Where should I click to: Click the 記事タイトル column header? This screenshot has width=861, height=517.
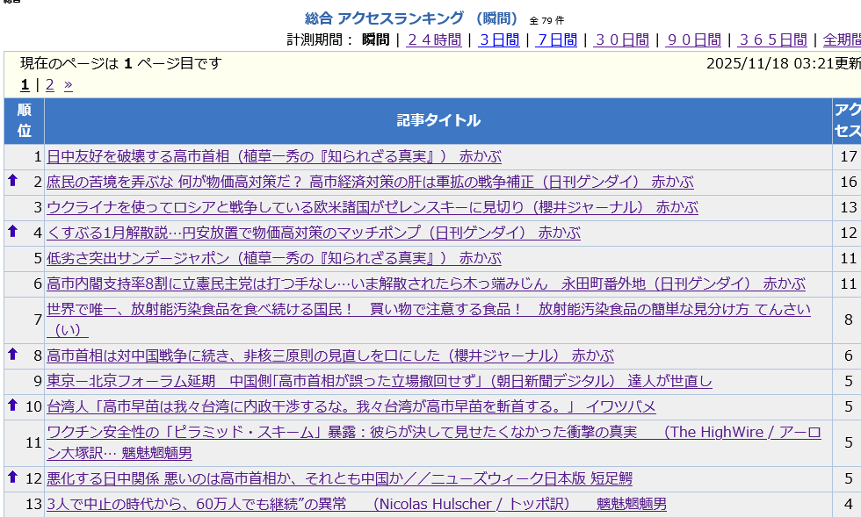[438, 121]
